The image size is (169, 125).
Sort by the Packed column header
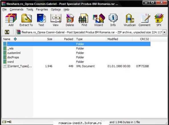click(65, 39)
